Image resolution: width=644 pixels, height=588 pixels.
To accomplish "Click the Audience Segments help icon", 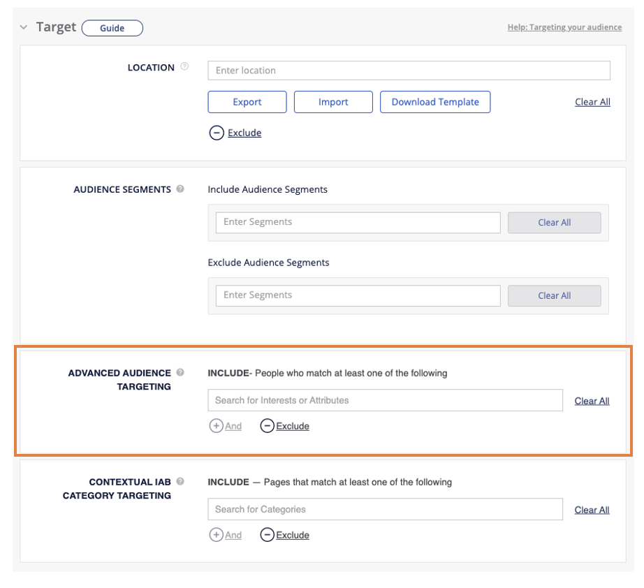I will point(181,189).
